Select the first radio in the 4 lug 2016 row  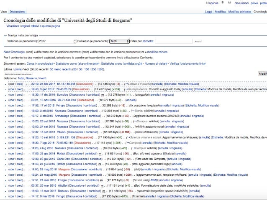pyautogui.click(x=24, y=148)
